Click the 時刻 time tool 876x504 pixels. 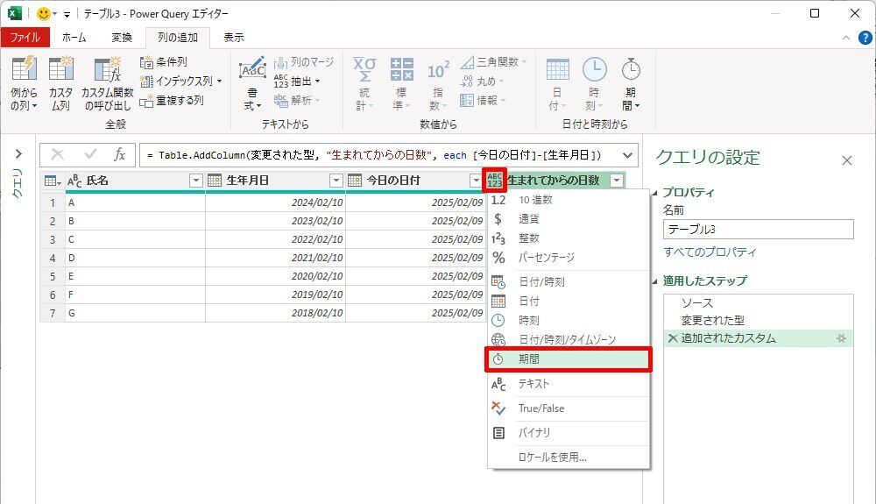click(594, 83)
